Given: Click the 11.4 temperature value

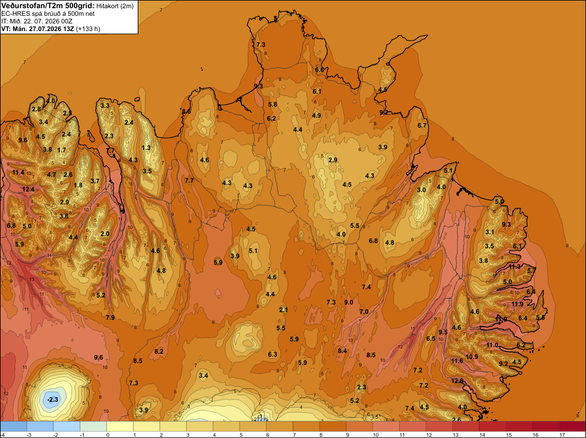Looking at the screenshot, I should 18,173.
